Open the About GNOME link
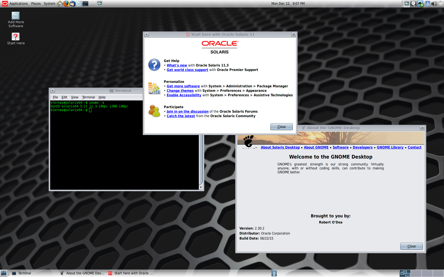 point(316,147)
